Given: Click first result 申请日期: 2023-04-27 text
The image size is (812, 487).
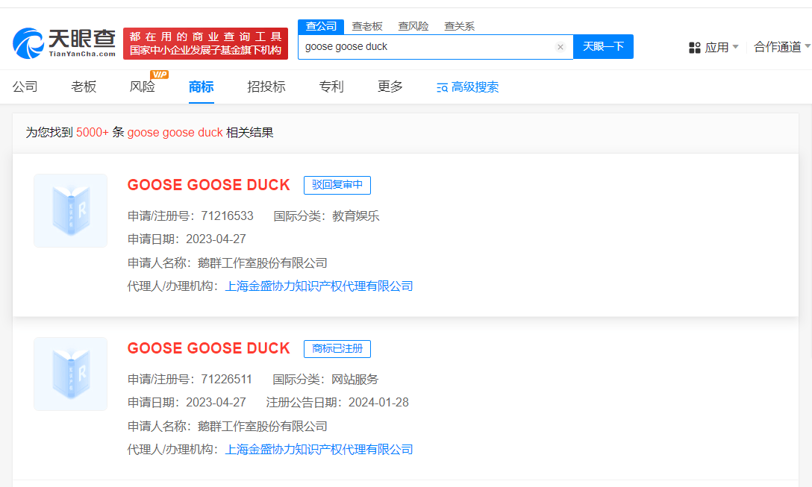Looking at the screenshot, I should point(187,239).
